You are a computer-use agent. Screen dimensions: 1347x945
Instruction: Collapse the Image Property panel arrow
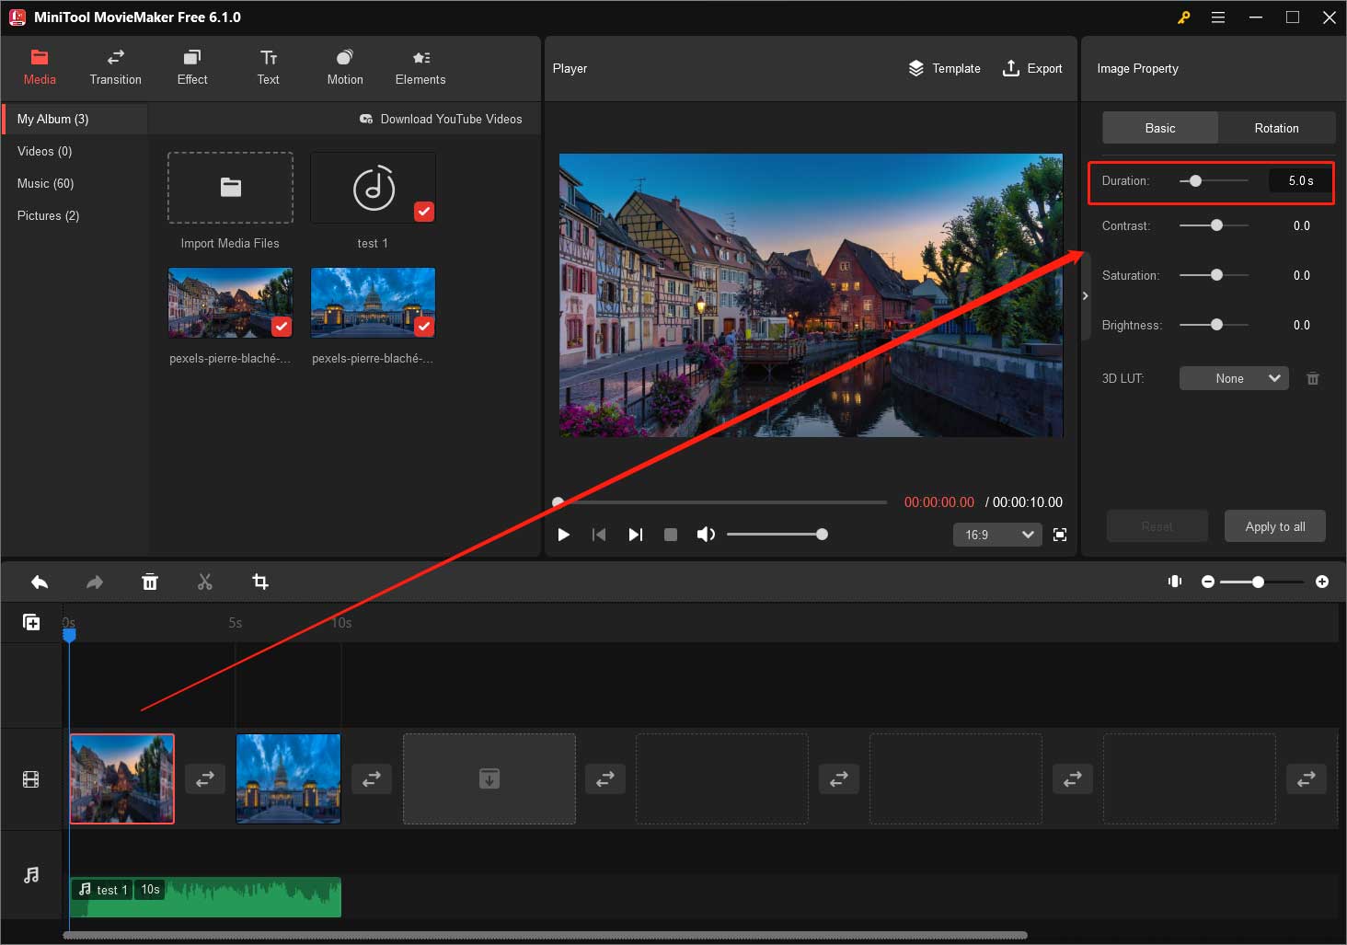(x=1085, y=295)
